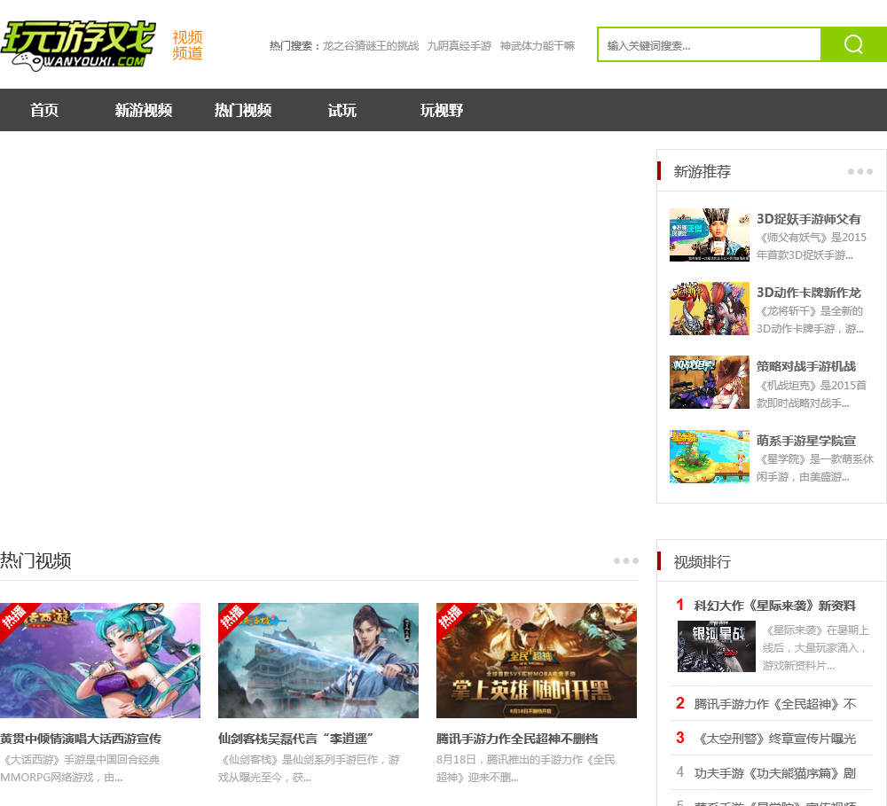Open thumbnail for 策略对战手游机战
The width and height of the screenshot is (887, 806).
tap(710, 382)
